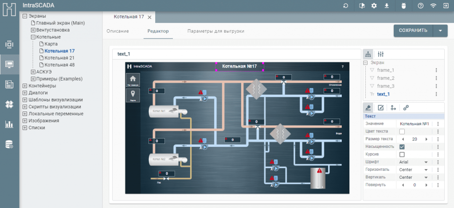Open help via the question mark icon

click(421, 6)
